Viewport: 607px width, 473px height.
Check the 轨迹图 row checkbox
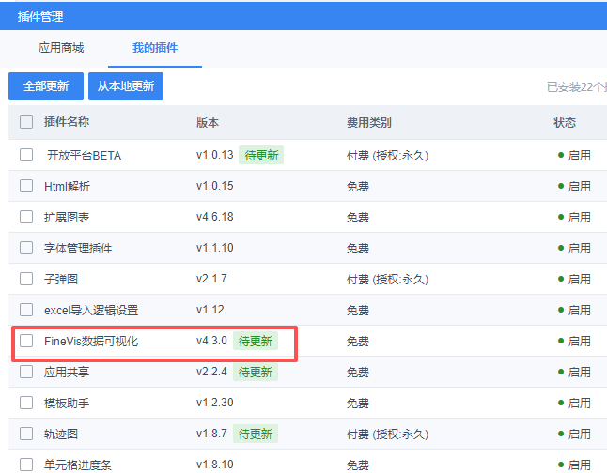tap(26, 434)
